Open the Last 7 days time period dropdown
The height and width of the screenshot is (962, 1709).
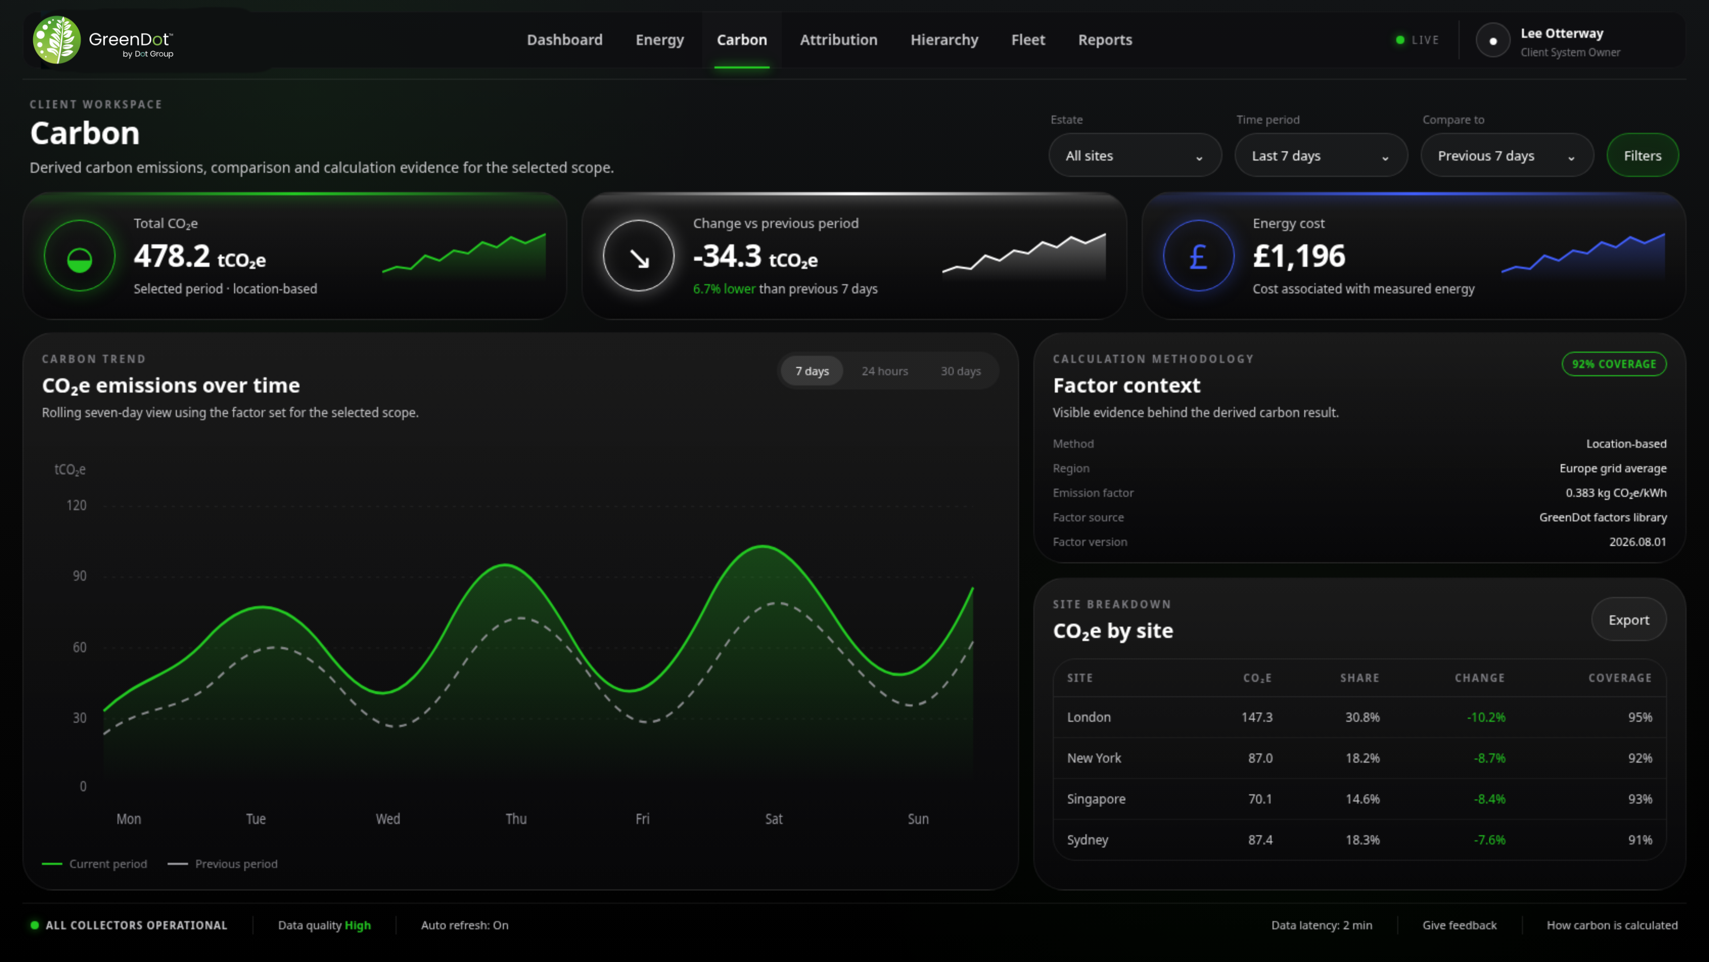pyautogui.click(x=1321, y=156)
